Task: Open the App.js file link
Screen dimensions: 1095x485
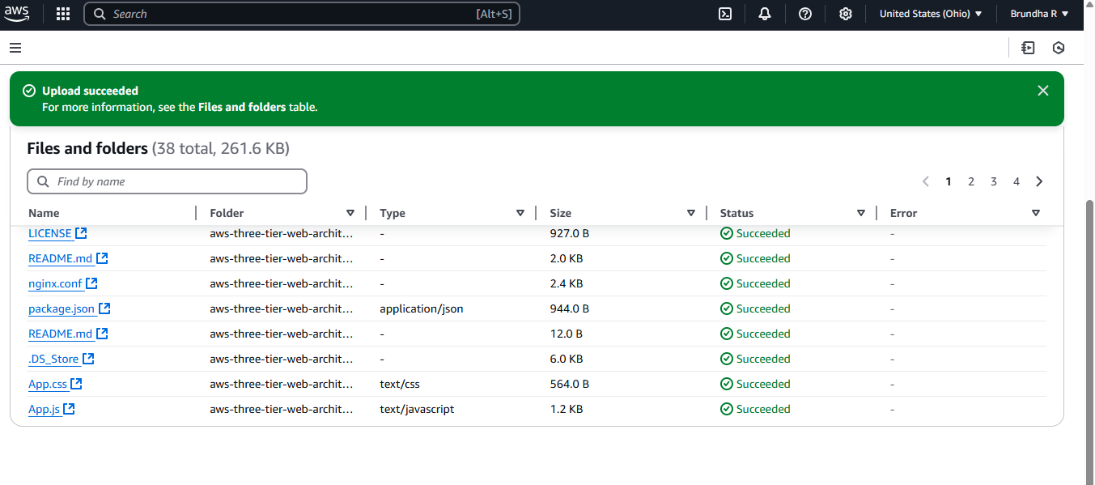Action: pos(45,409)
